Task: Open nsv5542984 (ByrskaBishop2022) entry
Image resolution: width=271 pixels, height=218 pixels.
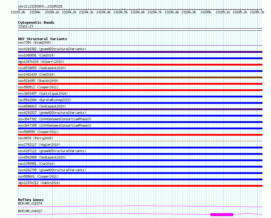Action: [x=45, y=100]
